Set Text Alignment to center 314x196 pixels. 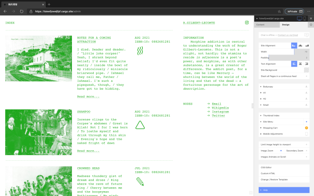pos(300,64)
